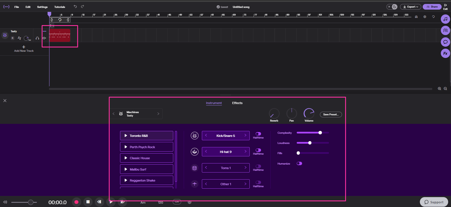451x207 pixels.
Task: Set loop start bracket marker
Action: 52,20
